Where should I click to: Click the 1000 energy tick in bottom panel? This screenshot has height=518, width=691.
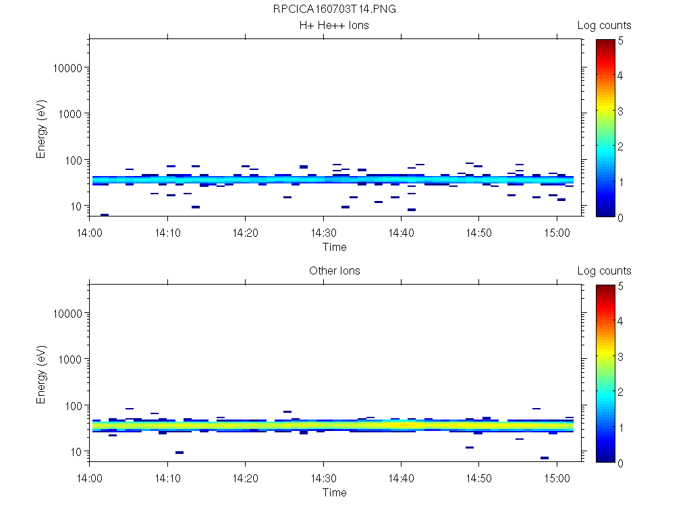click(70, 359)
